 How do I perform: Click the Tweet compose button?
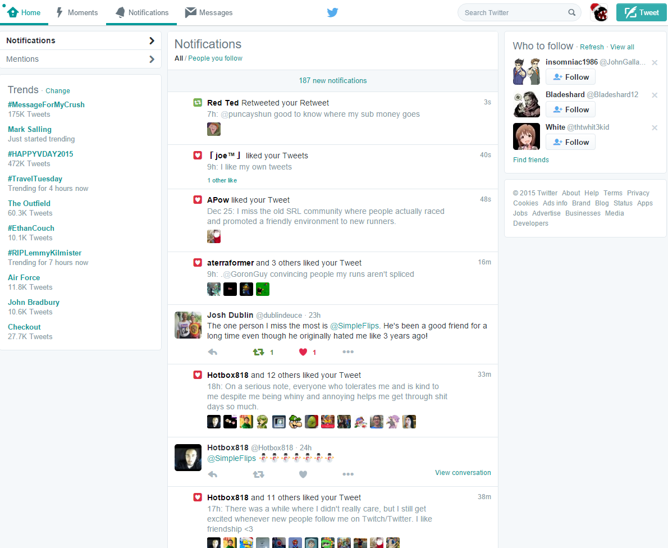click(x=641, y=12)
